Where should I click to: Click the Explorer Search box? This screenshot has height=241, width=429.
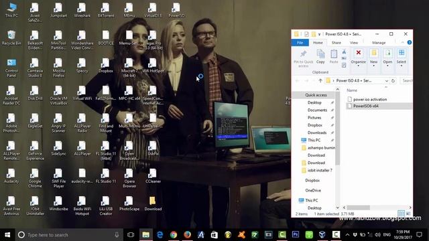[x=407, y=80]
